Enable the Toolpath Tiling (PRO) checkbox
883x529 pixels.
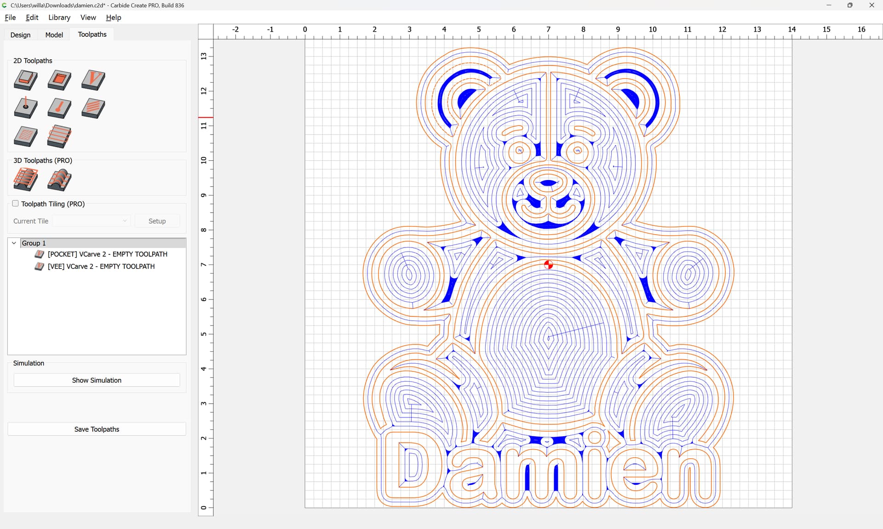(x=15, y=203)
